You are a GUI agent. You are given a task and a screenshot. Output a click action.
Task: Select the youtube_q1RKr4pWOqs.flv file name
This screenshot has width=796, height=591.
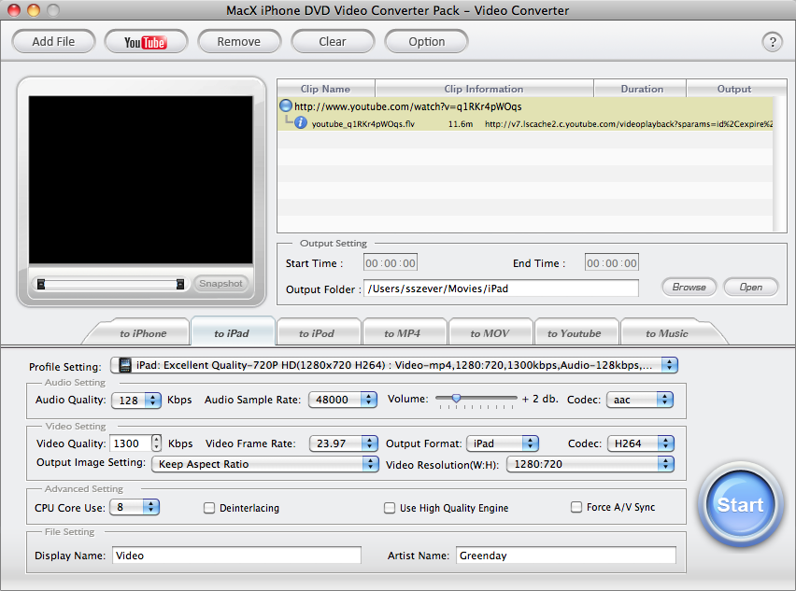[363, 124]
